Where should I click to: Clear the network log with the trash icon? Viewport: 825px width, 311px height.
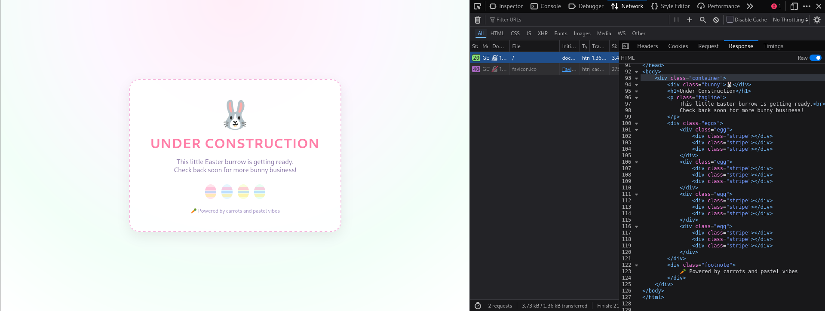(x=477, y=20)
